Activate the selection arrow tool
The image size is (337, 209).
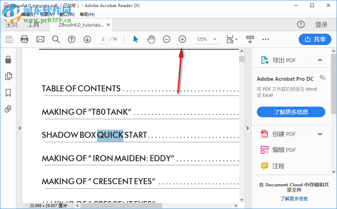[x=136, y=39]
